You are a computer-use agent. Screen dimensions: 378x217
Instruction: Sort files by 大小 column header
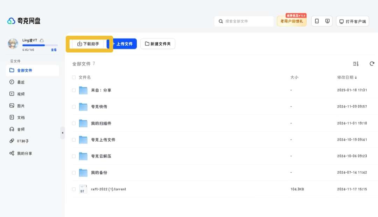(x=294, y=77)
